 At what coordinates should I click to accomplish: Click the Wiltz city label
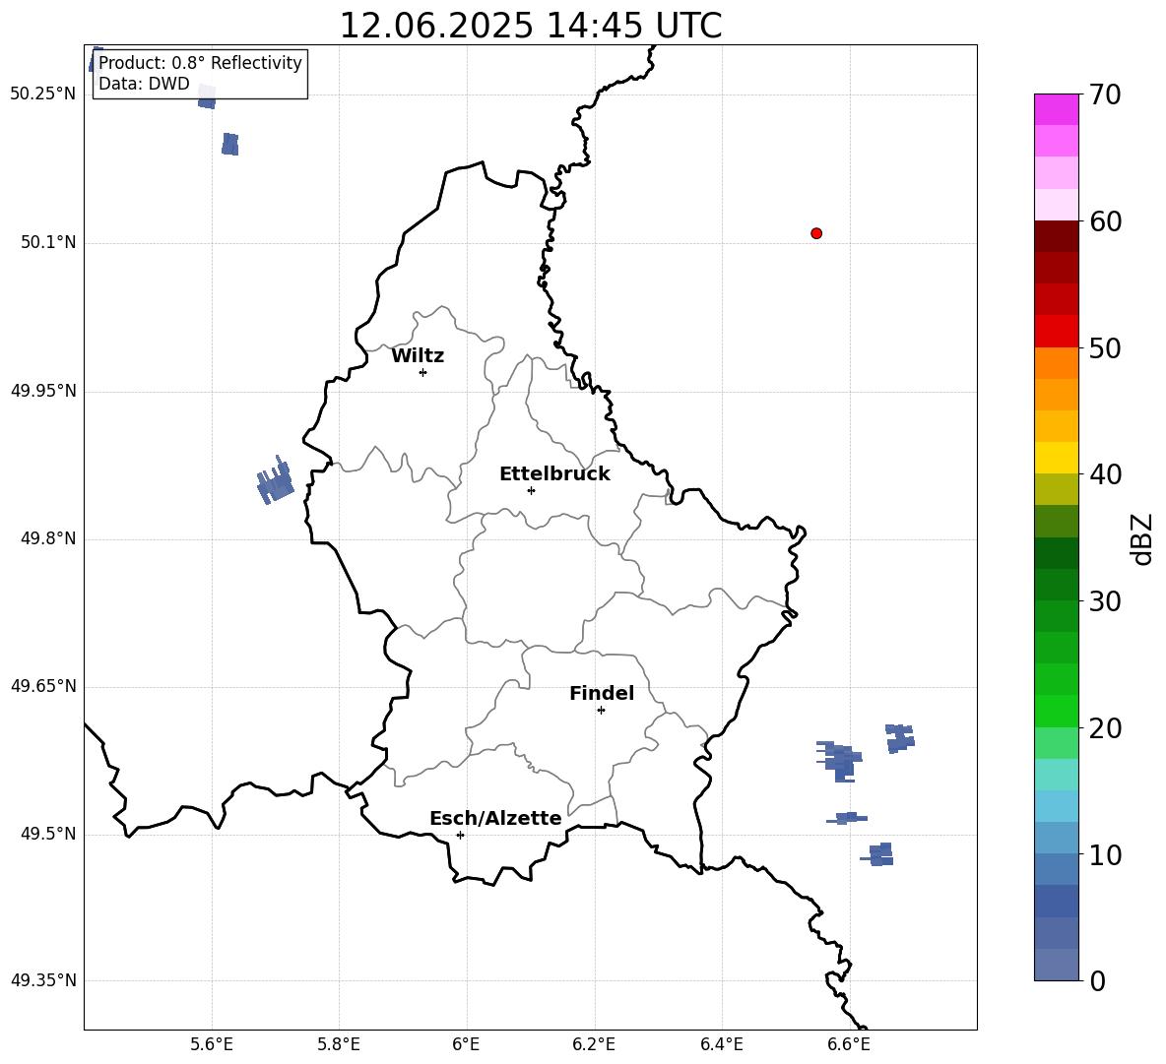coord(418,356)
